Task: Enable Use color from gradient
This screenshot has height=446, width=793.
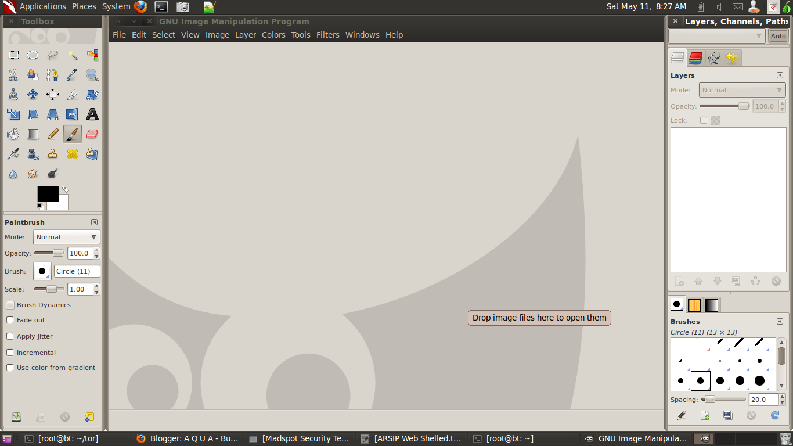Action: click(x=10, y=368)
